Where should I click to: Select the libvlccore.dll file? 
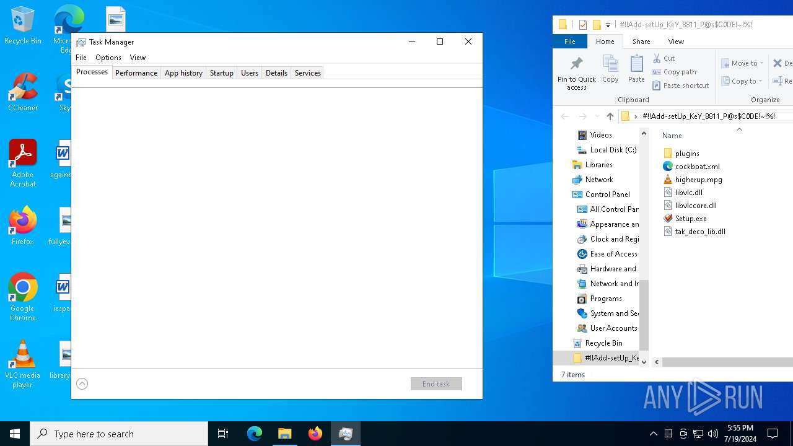[x=690, y=205]
